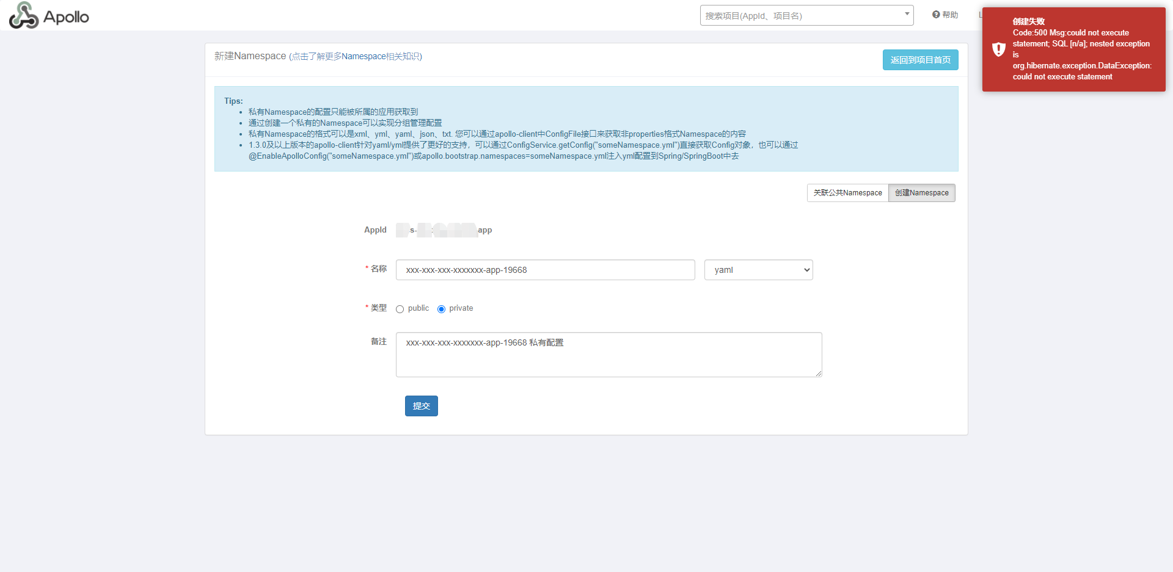Switch to the 关联公共Namespace tab
The image size is (1173, 572).
(847, 192)
